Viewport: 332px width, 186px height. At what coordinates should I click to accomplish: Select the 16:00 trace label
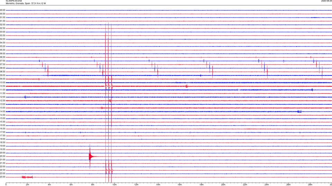(2, 125)
